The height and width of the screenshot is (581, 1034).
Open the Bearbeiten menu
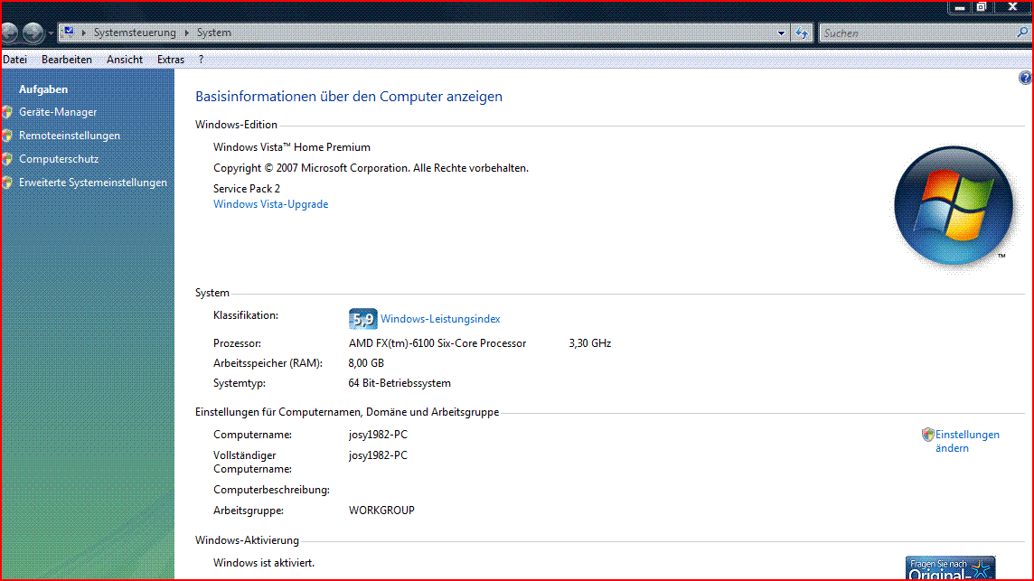pyautogui.click(x=67, y=60)
